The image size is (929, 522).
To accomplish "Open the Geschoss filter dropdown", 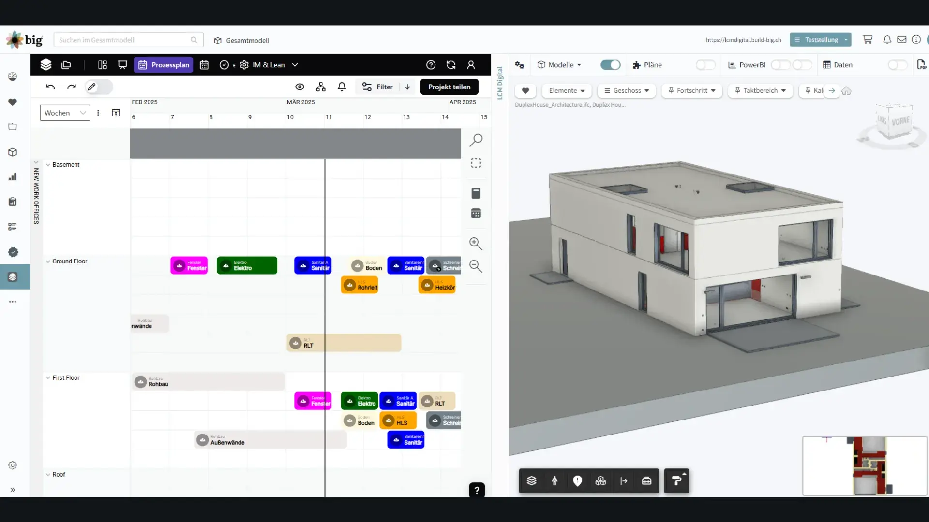I will 627,90.
